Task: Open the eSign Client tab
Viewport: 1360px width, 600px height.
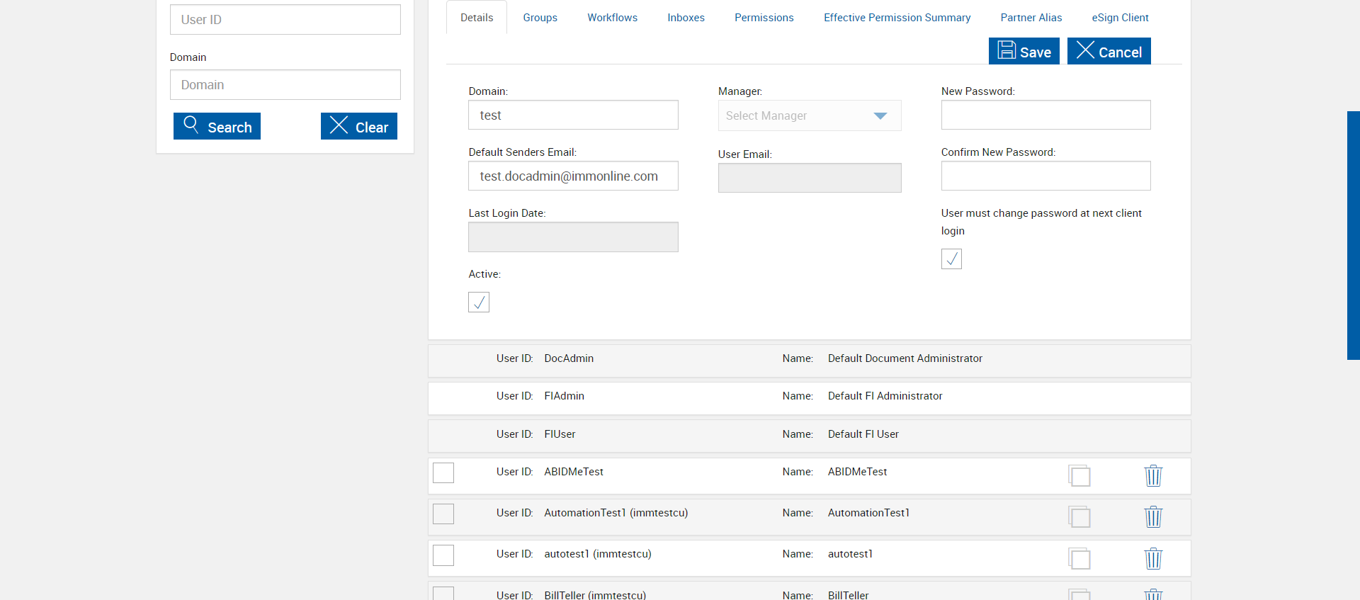Action: [x=1119, y=18]
